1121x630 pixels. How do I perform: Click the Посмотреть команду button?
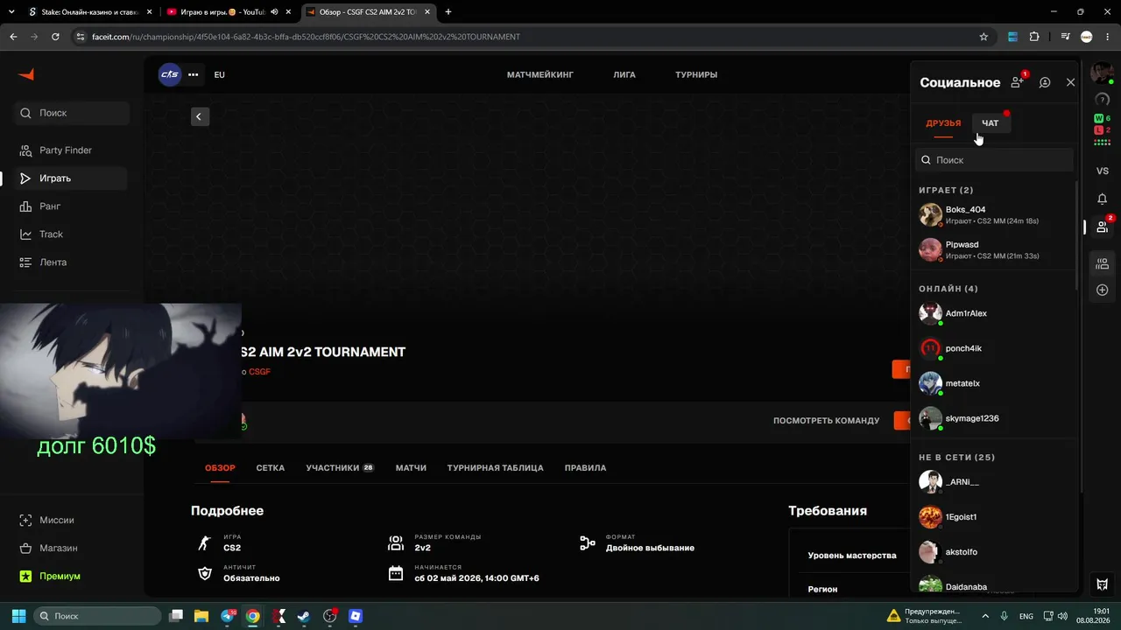tap(826, 421)
